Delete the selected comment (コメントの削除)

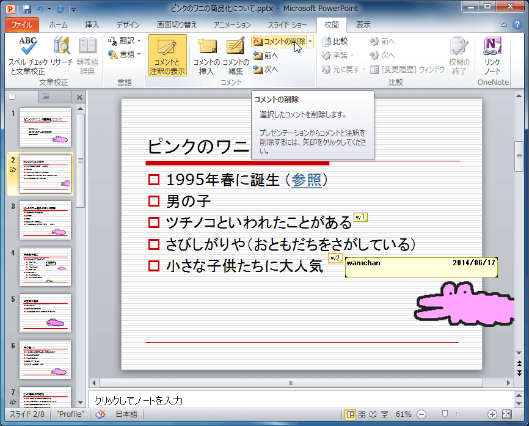pyautogui.click(x=279, y=41)
